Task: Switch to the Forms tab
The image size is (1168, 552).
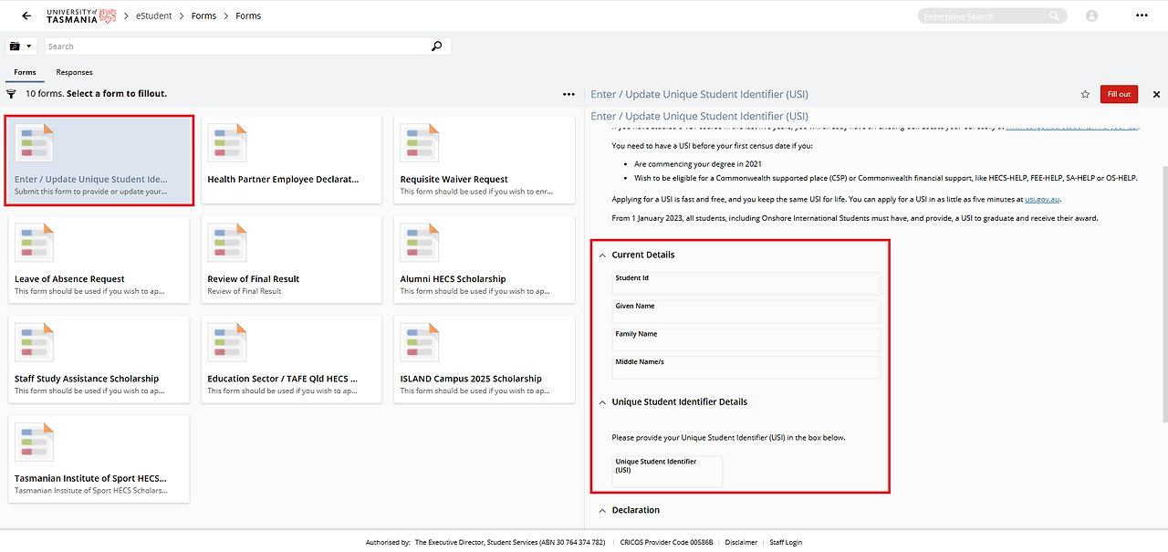Action: (25, 72)
